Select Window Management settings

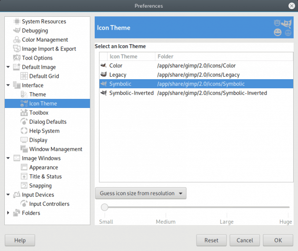(56, 149)
